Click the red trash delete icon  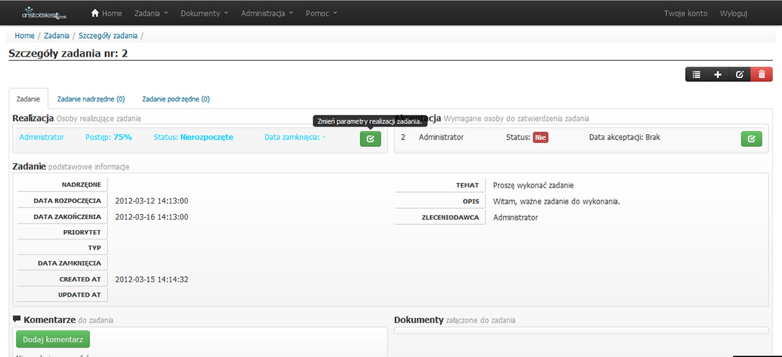[x=761, y=75]
